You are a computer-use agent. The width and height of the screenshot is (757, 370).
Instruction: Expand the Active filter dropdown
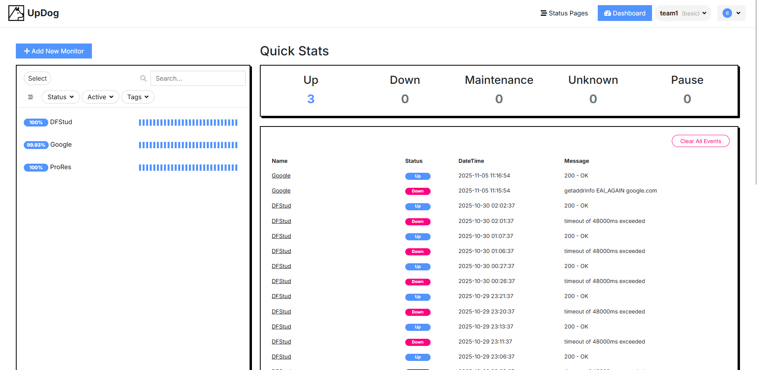100,97
